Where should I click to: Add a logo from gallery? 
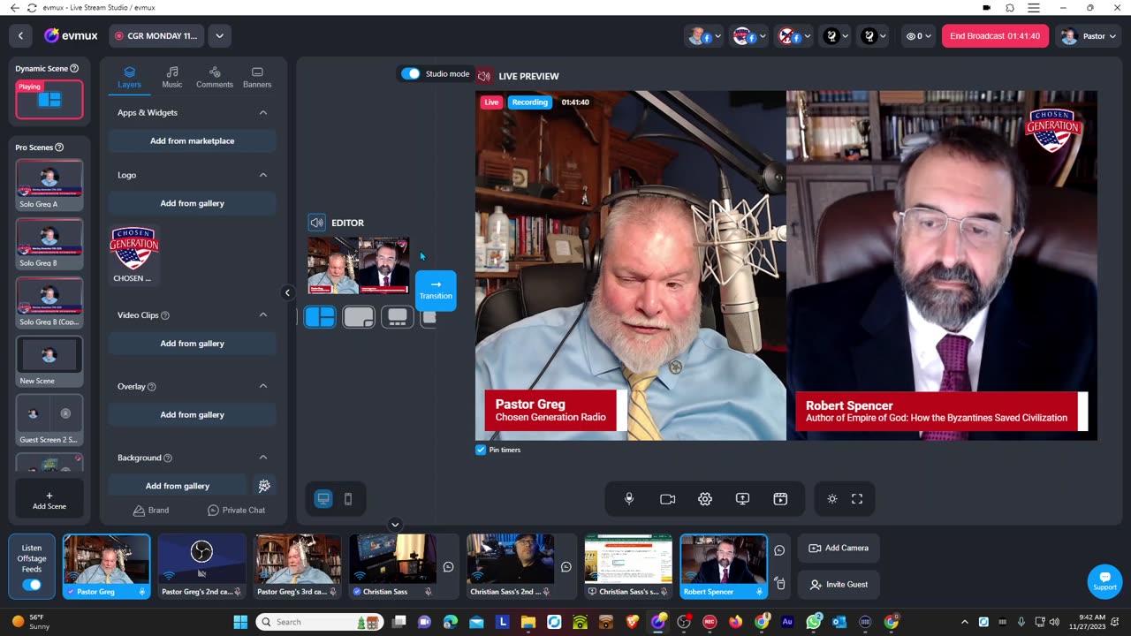tap(192, 203)
